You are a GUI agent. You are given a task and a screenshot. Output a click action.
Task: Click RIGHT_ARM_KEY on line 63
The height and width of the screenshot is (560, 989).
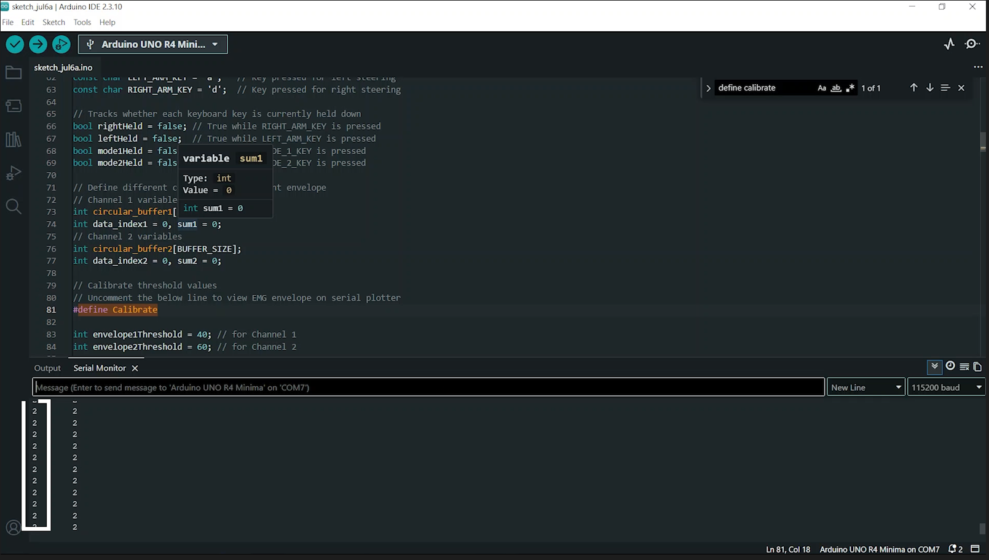tap(160, 90)
